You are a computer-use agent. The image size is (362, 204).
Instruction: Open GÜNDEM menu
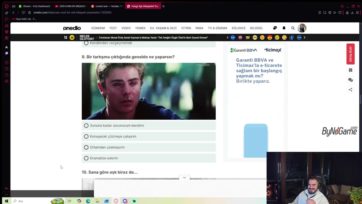[x=98, y=28]
